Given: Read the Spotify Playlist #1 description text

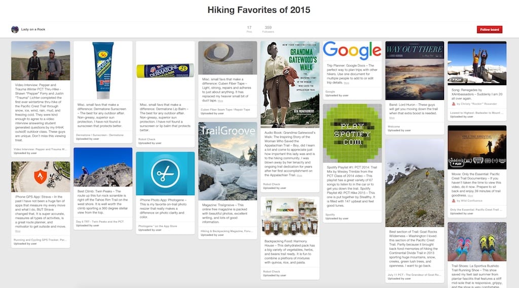Looking at the screenshot, I should 352,187.
